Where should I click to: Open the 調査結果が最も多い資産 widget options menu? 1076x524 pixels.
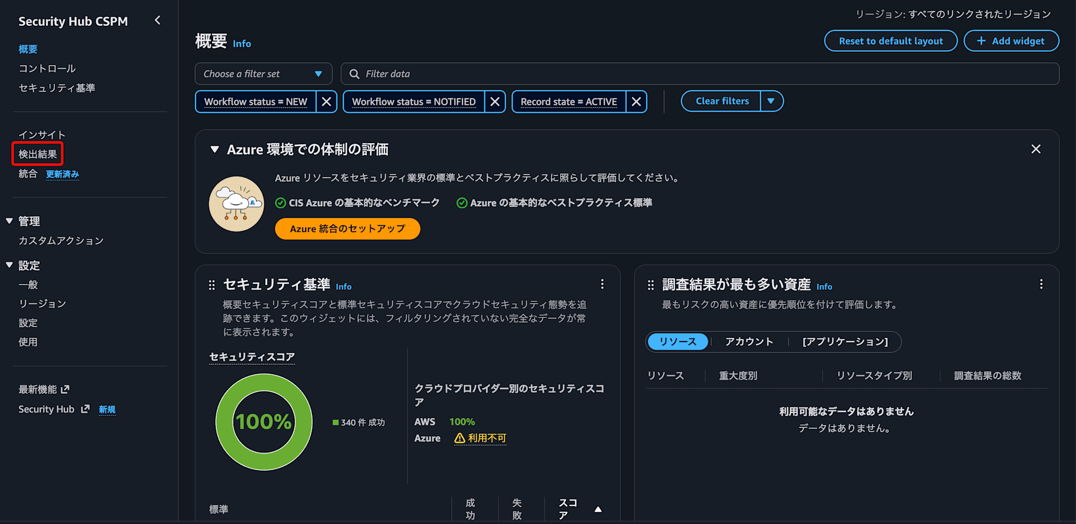coord(1041,284)
